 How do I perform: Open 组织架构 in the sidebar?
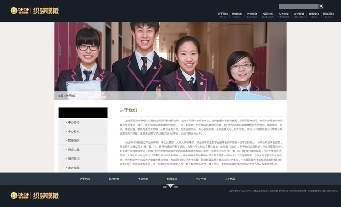point(73,158)
